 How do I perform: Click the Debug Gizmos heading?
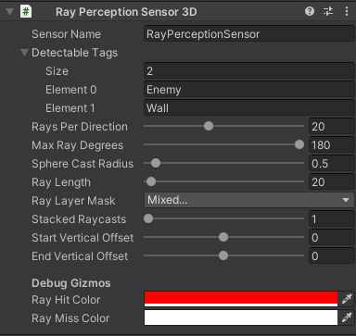71,283
